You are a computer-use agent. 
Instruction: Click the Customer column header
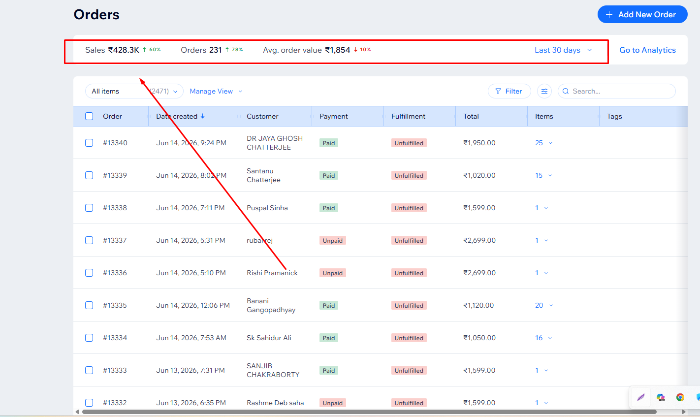(x=262, y=116)
